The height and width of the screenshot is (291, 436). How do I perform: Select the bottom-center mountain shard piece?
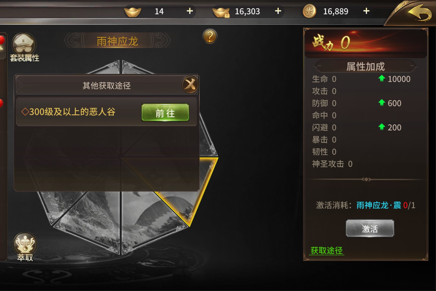pos(151,221)
